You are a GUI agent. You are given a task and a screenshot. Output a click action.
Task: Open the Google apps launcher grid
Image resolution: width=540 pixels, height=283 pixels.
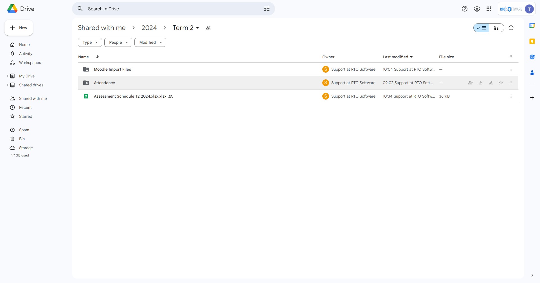[489, 9]
